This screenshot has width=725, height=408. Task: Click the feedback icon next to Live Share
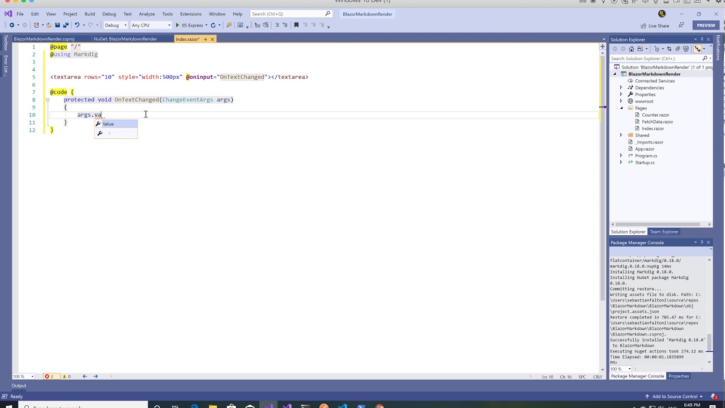coord(681,25)
